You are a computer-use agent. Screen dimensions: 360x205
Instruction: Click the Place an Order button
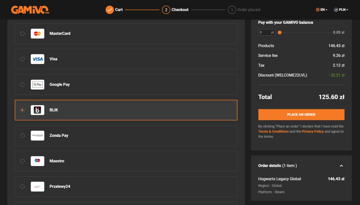point(301,115)
